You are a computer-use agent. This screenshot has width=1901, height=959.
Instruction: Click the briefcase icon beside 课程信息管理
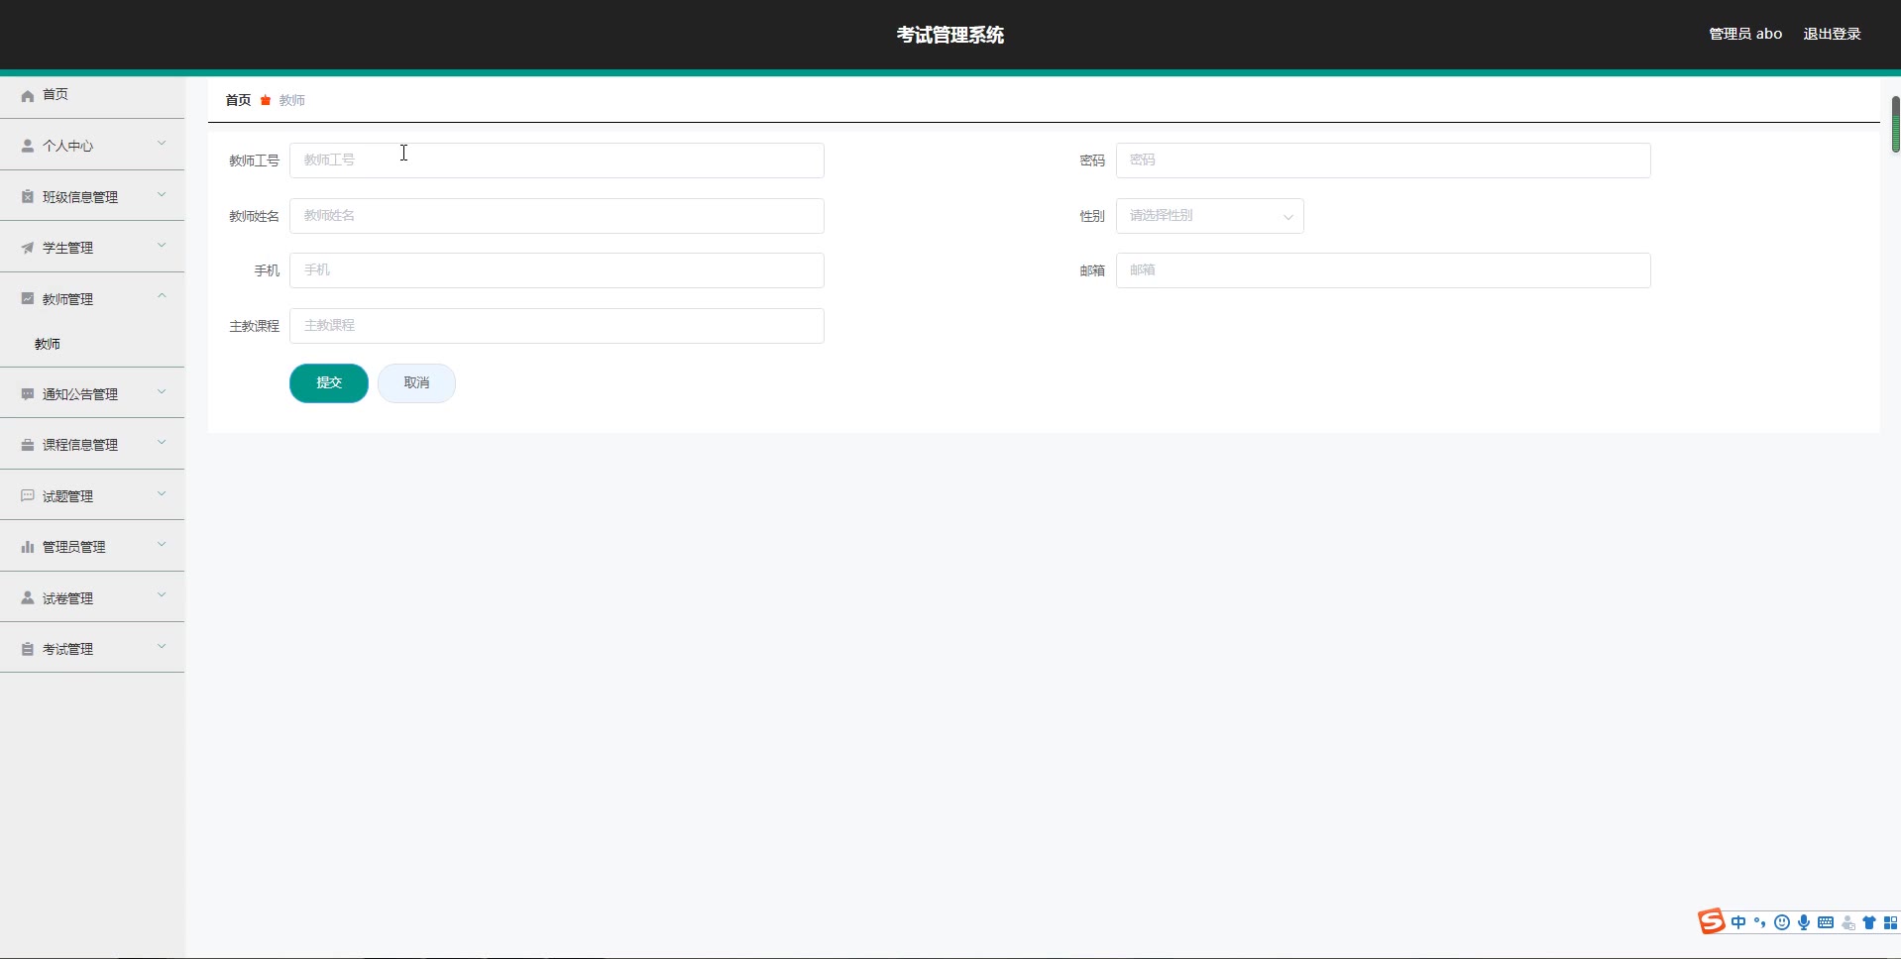[x=28, y=445]
